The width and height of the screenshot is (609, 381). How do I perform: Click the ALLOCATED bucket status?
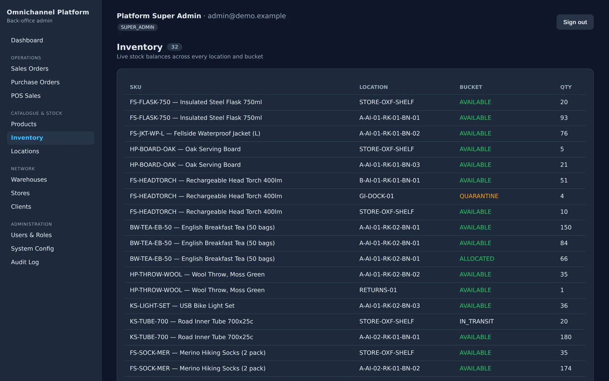[477, 259]
